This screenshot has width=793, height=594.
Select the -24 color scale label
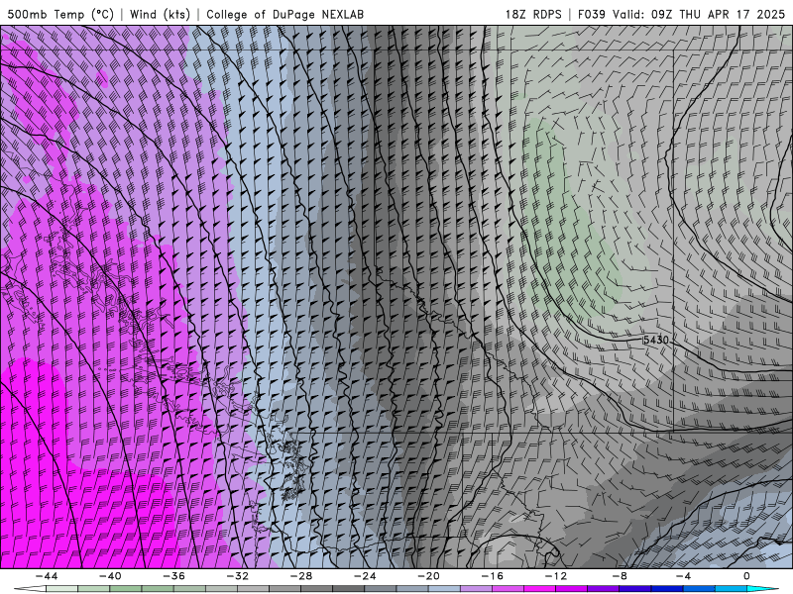pyautogui.click(x=365, y=576)
